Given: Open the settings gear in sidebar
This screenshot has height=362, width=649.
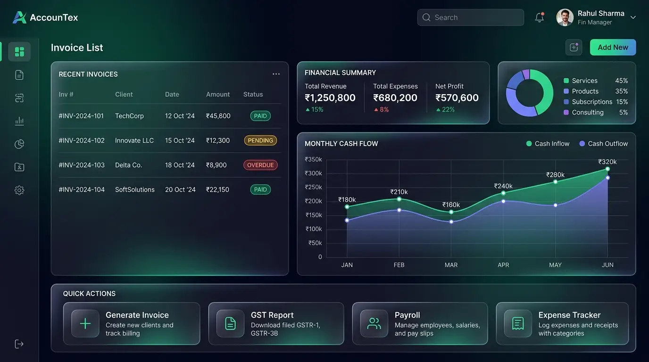Looking at the screenshot, I should point(19,190).
